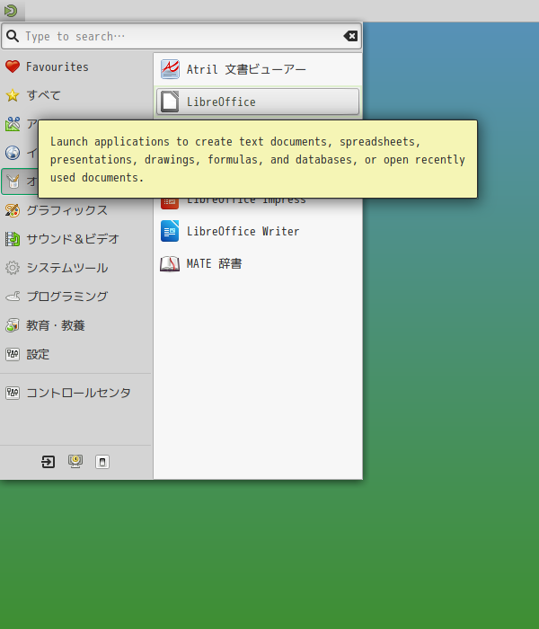Launch MATE 辞書
The height and width of the screenshot is (629, 539).
coord(258,263)
